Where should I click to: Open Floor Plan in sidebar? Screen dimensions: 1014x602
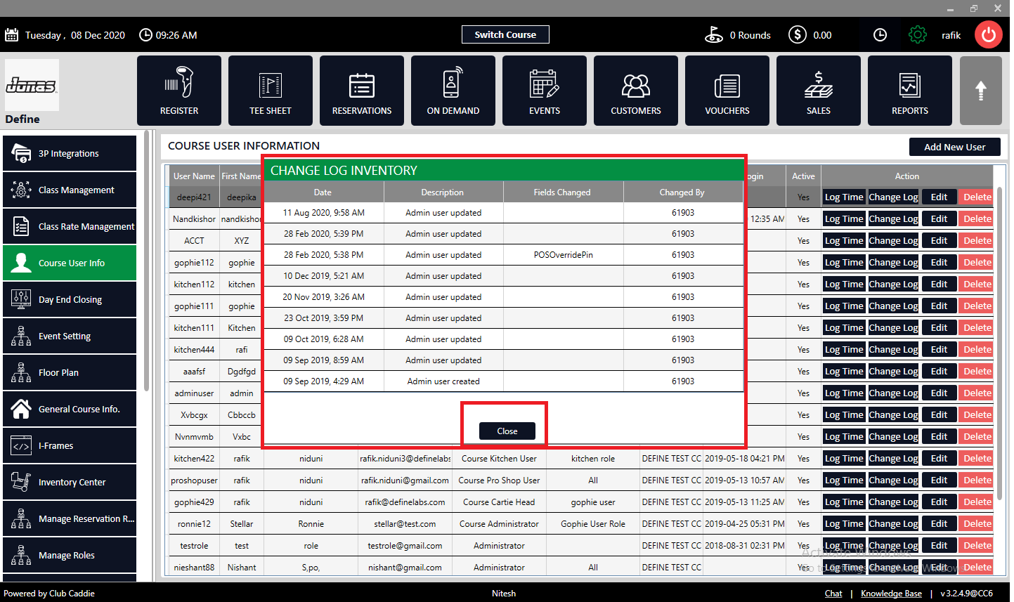coord(70,372)
